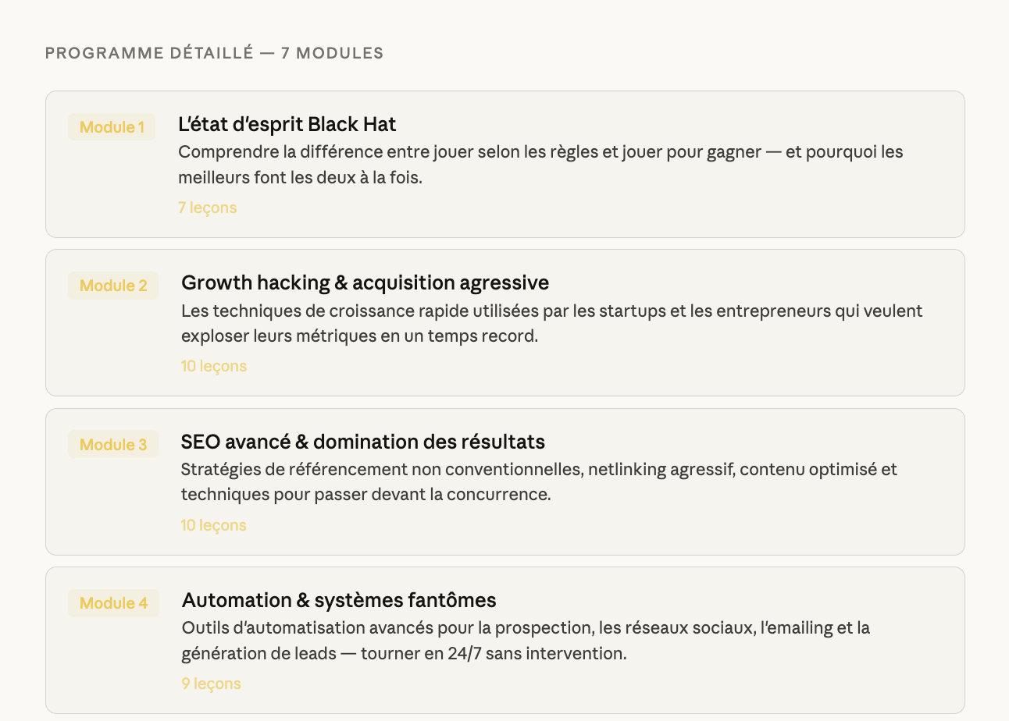This screenshot has width=1009, height=721.
Task: Click the "9 leçons" count in Module 4
Action: [x=211, y=684]
